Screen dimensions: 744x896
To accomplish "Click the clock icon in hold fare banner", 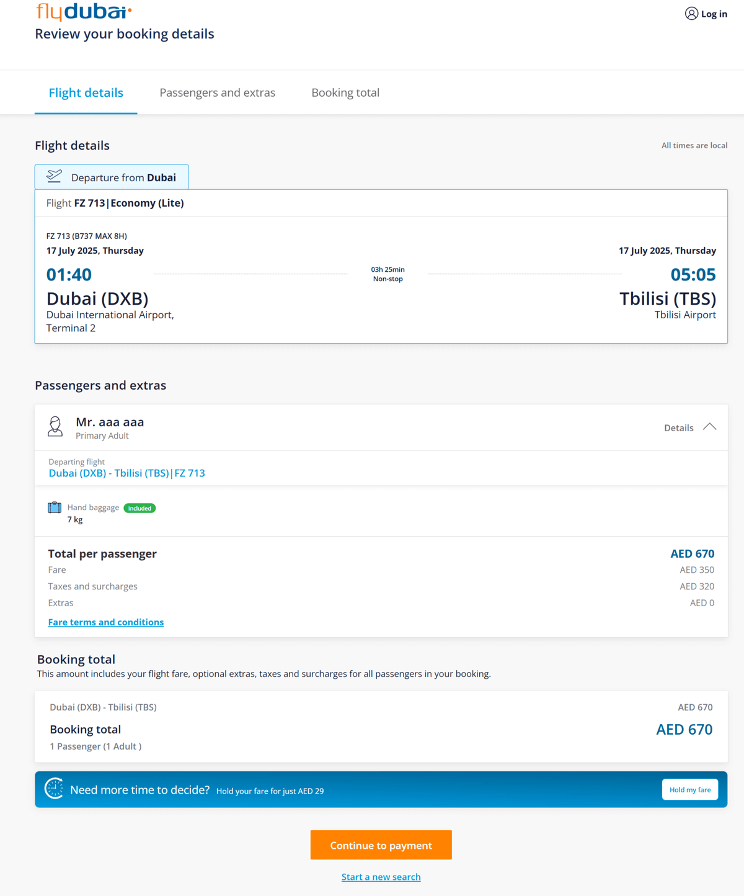I will point(54,789).
